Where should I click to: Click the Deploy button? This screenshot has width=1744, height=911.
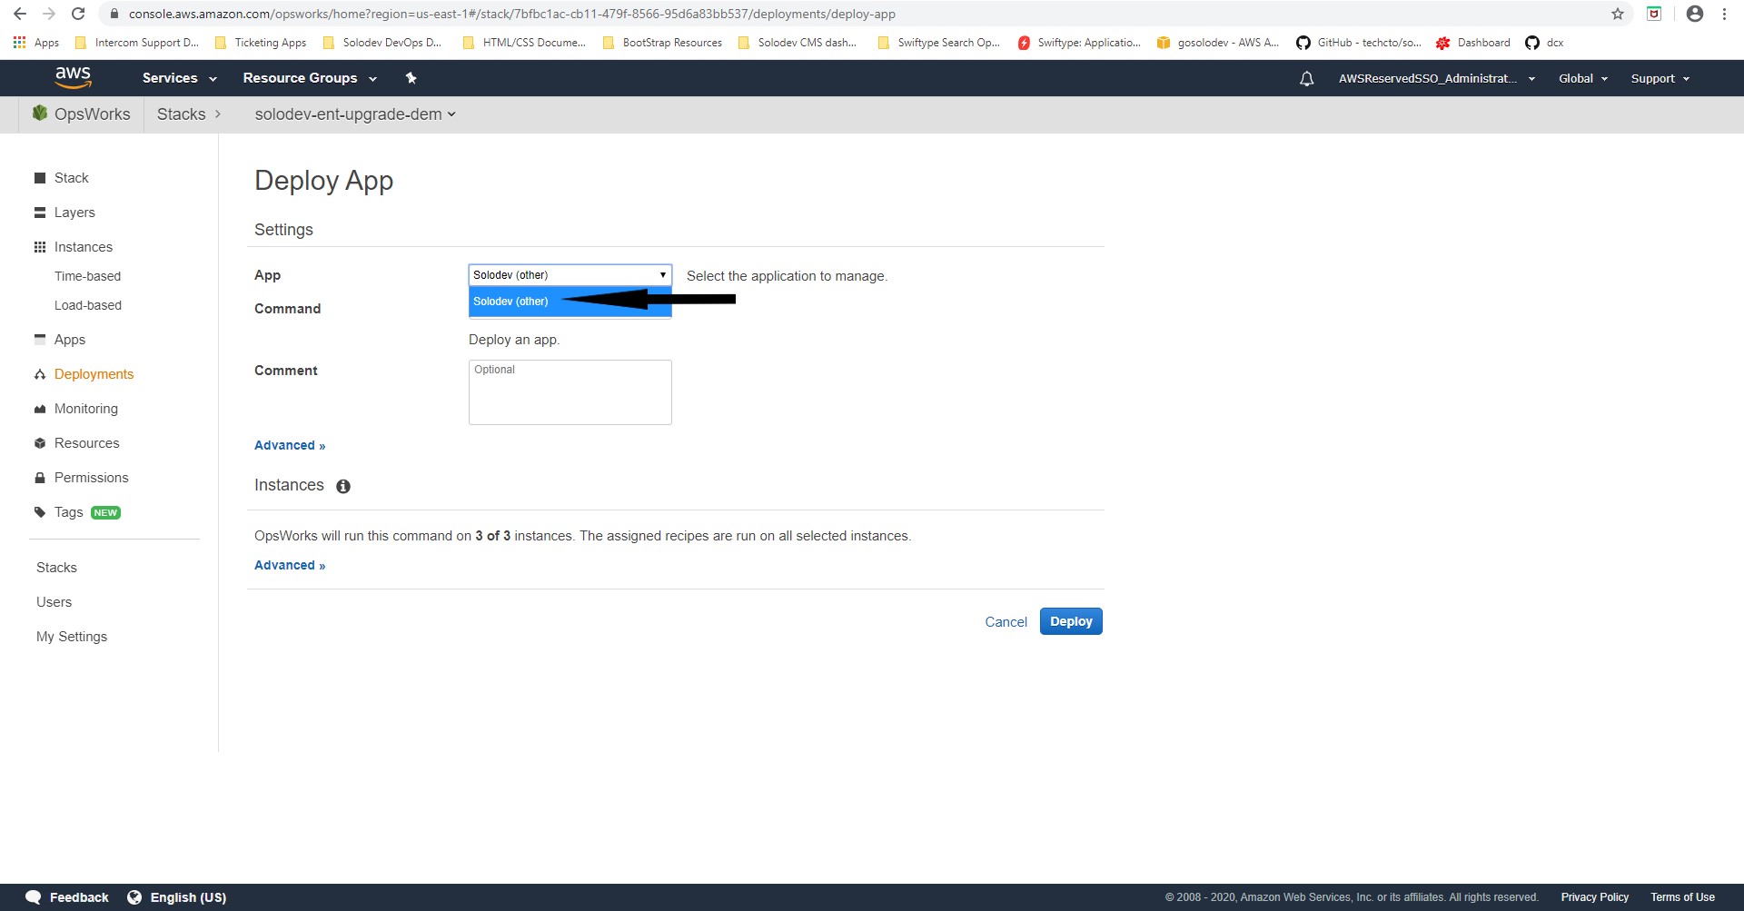[x=1071, y=621]
